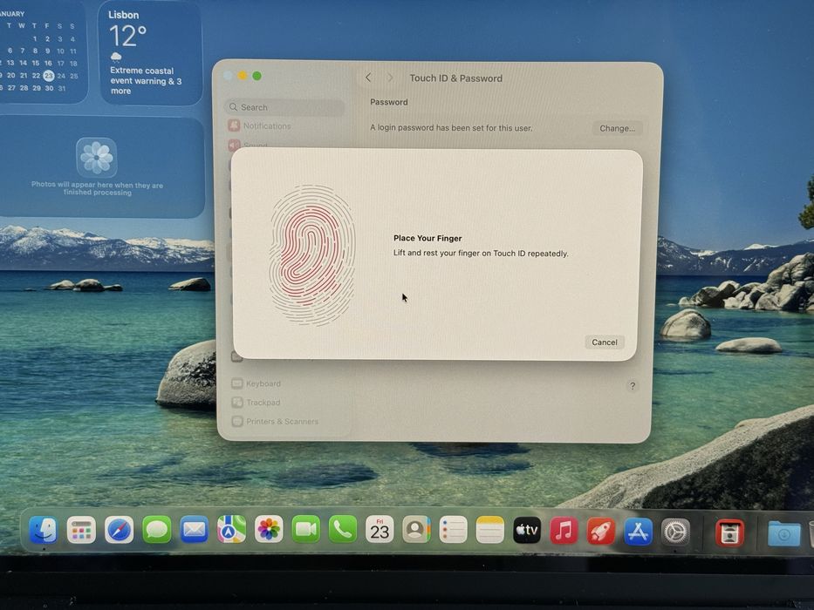Open the help question mark button
Viewport: 814px width, 610px height.
[x=633, y=386]
